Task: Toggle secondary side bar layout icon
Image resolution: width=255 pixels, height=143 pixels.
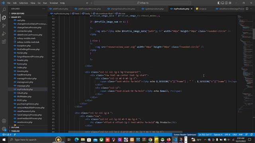Action: pyautogui.click(x=226, y=3)
